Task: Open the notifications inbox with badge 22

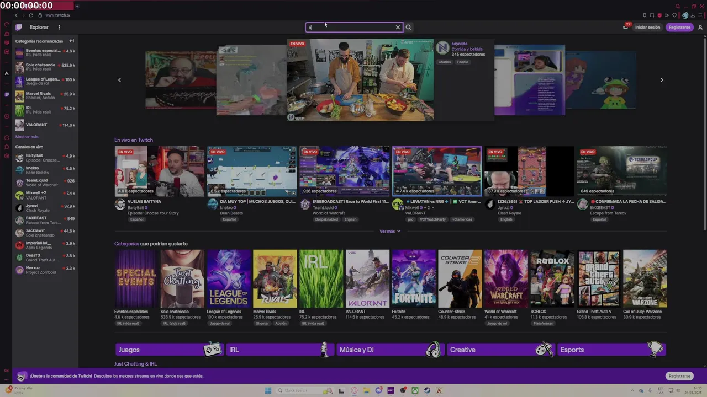Action: pos(625,27)
